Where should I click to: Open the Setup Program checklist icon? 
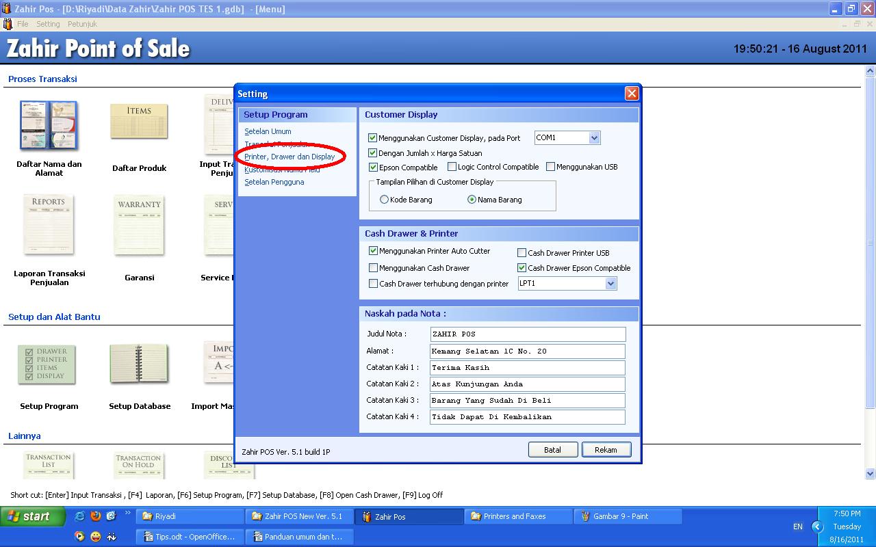click(x=47, y=364)
